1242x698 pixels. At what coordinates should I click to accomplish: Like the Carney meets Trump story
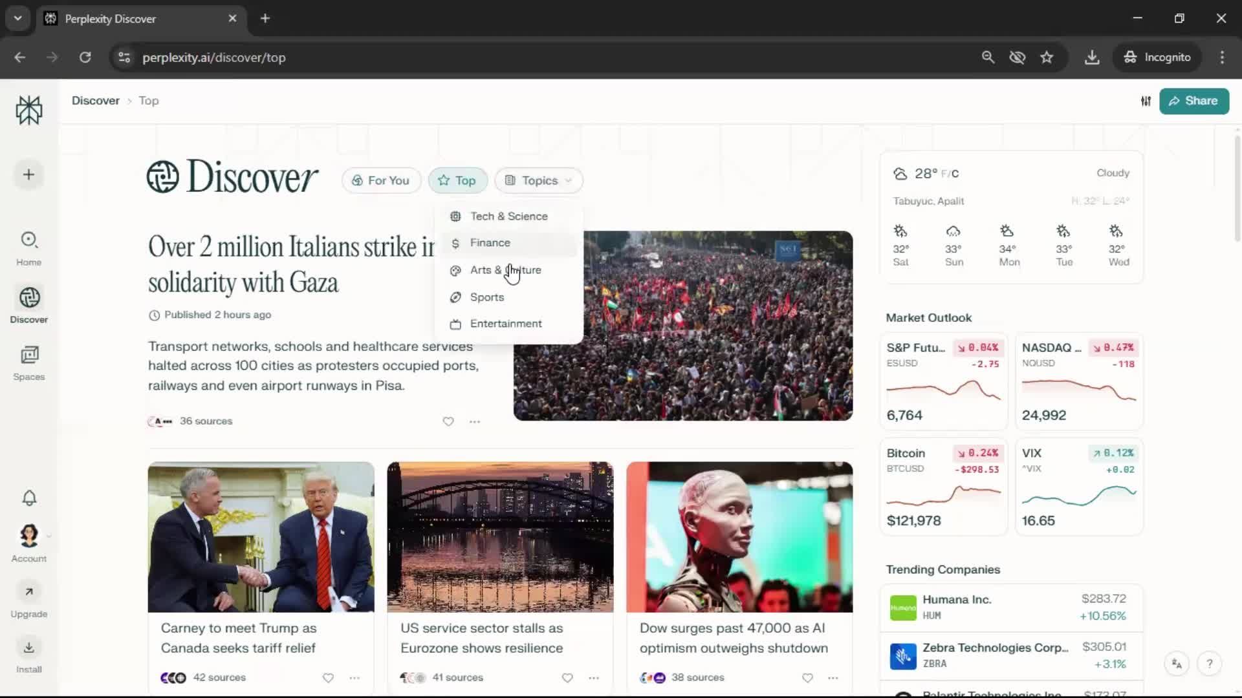328,678
